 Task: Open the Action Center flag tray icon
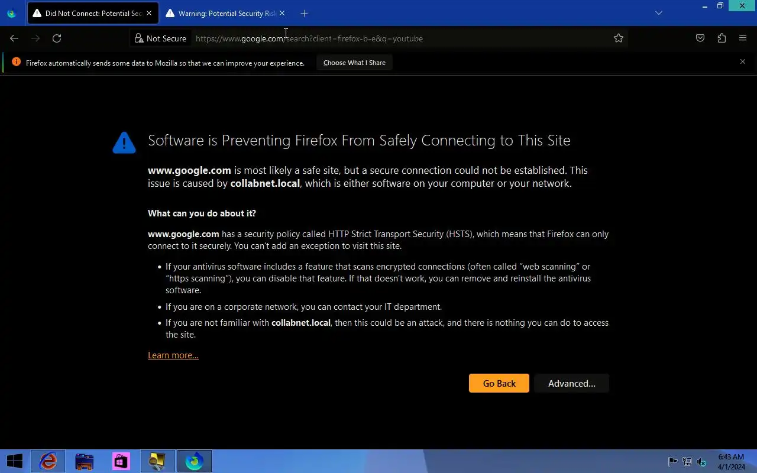click(672, 462)
